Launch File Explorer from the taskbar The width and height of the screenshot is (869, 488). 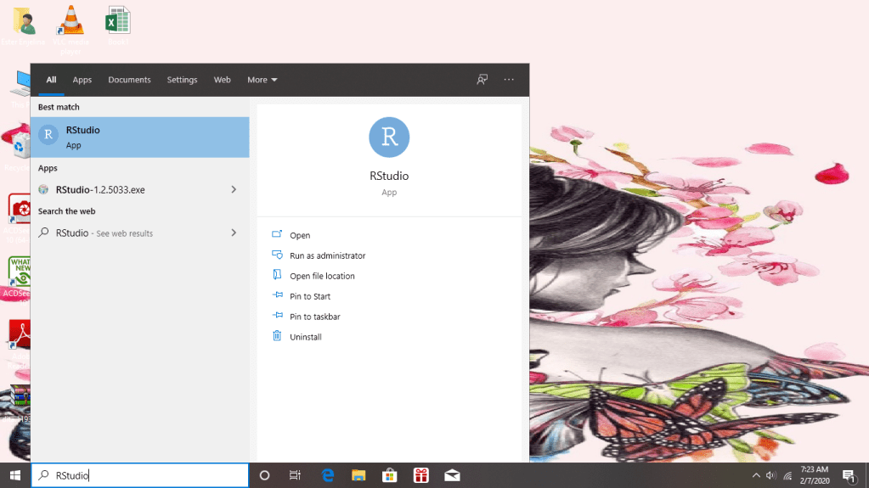coord(358,475)
